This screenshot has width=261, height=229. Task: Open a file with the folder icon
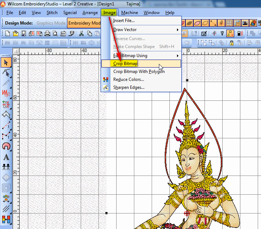tap(16, 34)
